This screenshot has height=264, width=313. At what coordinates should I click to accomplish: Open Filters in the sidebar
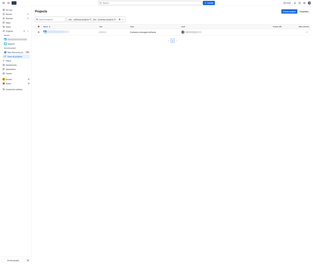[16, 61]
